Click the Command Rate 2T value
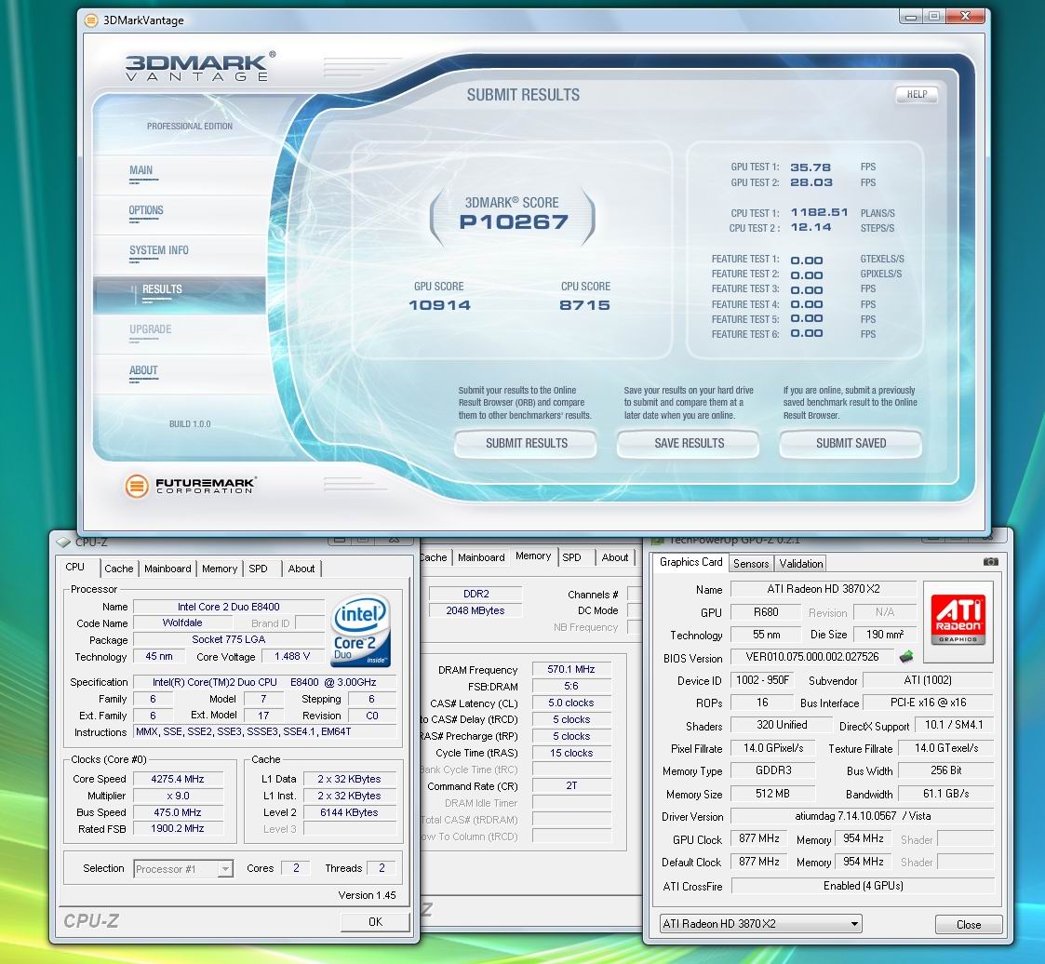 [x=571, y=785]
